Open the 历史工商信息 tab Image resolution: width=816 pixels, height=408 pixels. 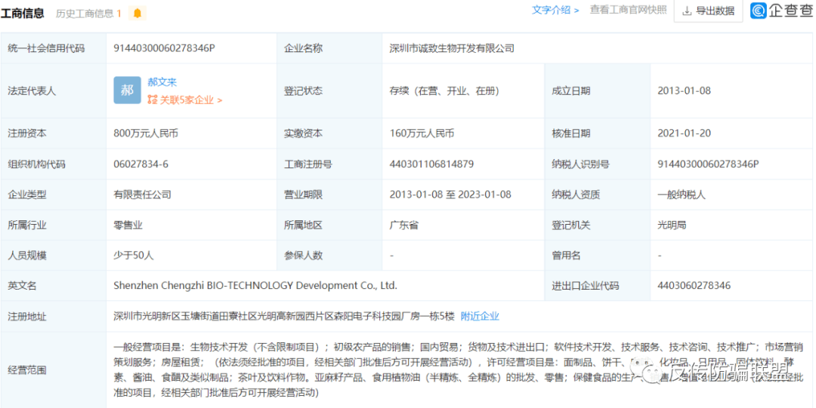[x=88, y=14]
